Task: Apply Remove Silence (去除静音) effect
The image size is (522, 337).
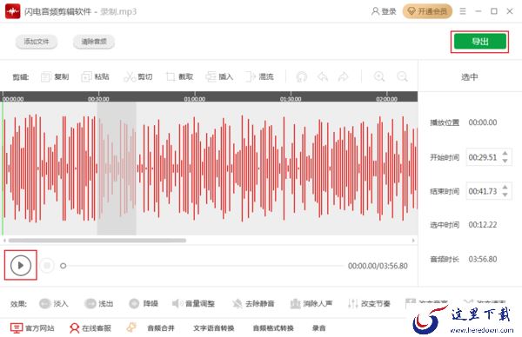Action: [x=253, y=303]
